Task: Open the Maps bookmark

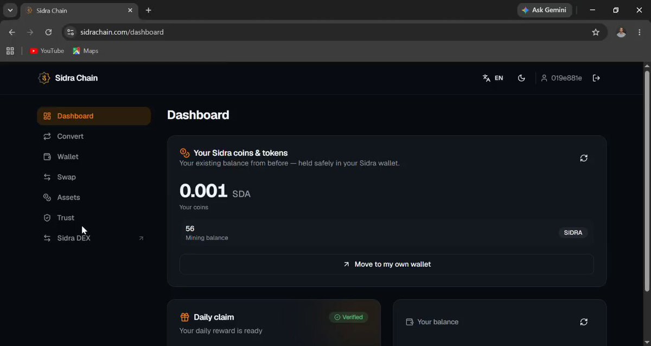Action: click(x=86, y=51)
